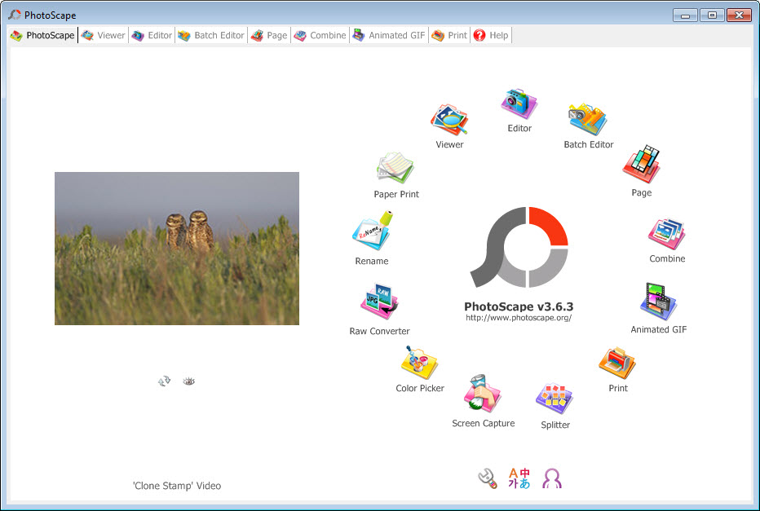Launch the Color Picker tool
Image resolution: width=760 pixels, height=511 pixels.
pos(419,363)
